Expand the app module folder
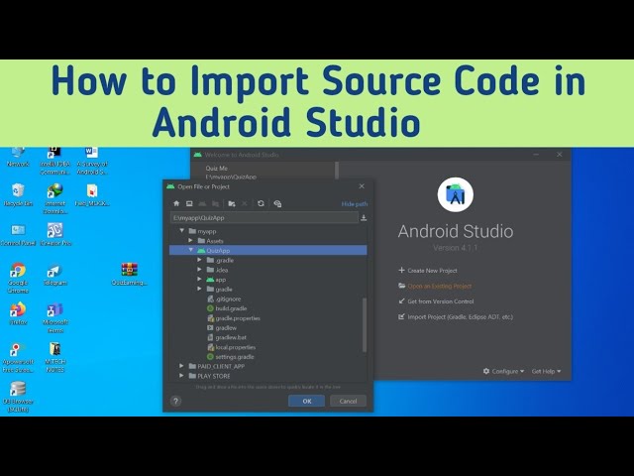 point(199,280)
